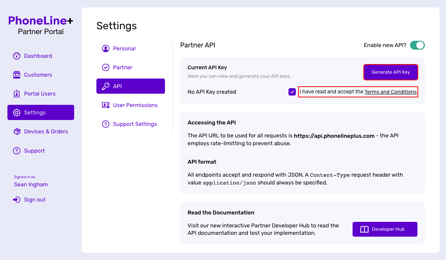The image size is (446, 260).
Task: Click the 'API format' heading
Action: click(202, 162)
